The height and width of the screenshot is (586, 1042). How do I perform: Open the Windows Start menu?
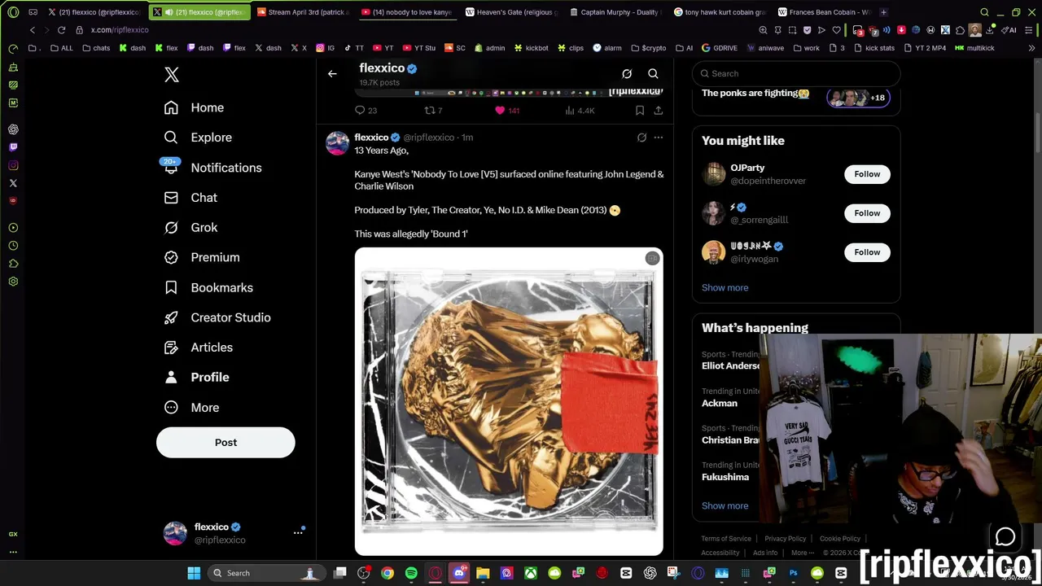coord(194,573)
